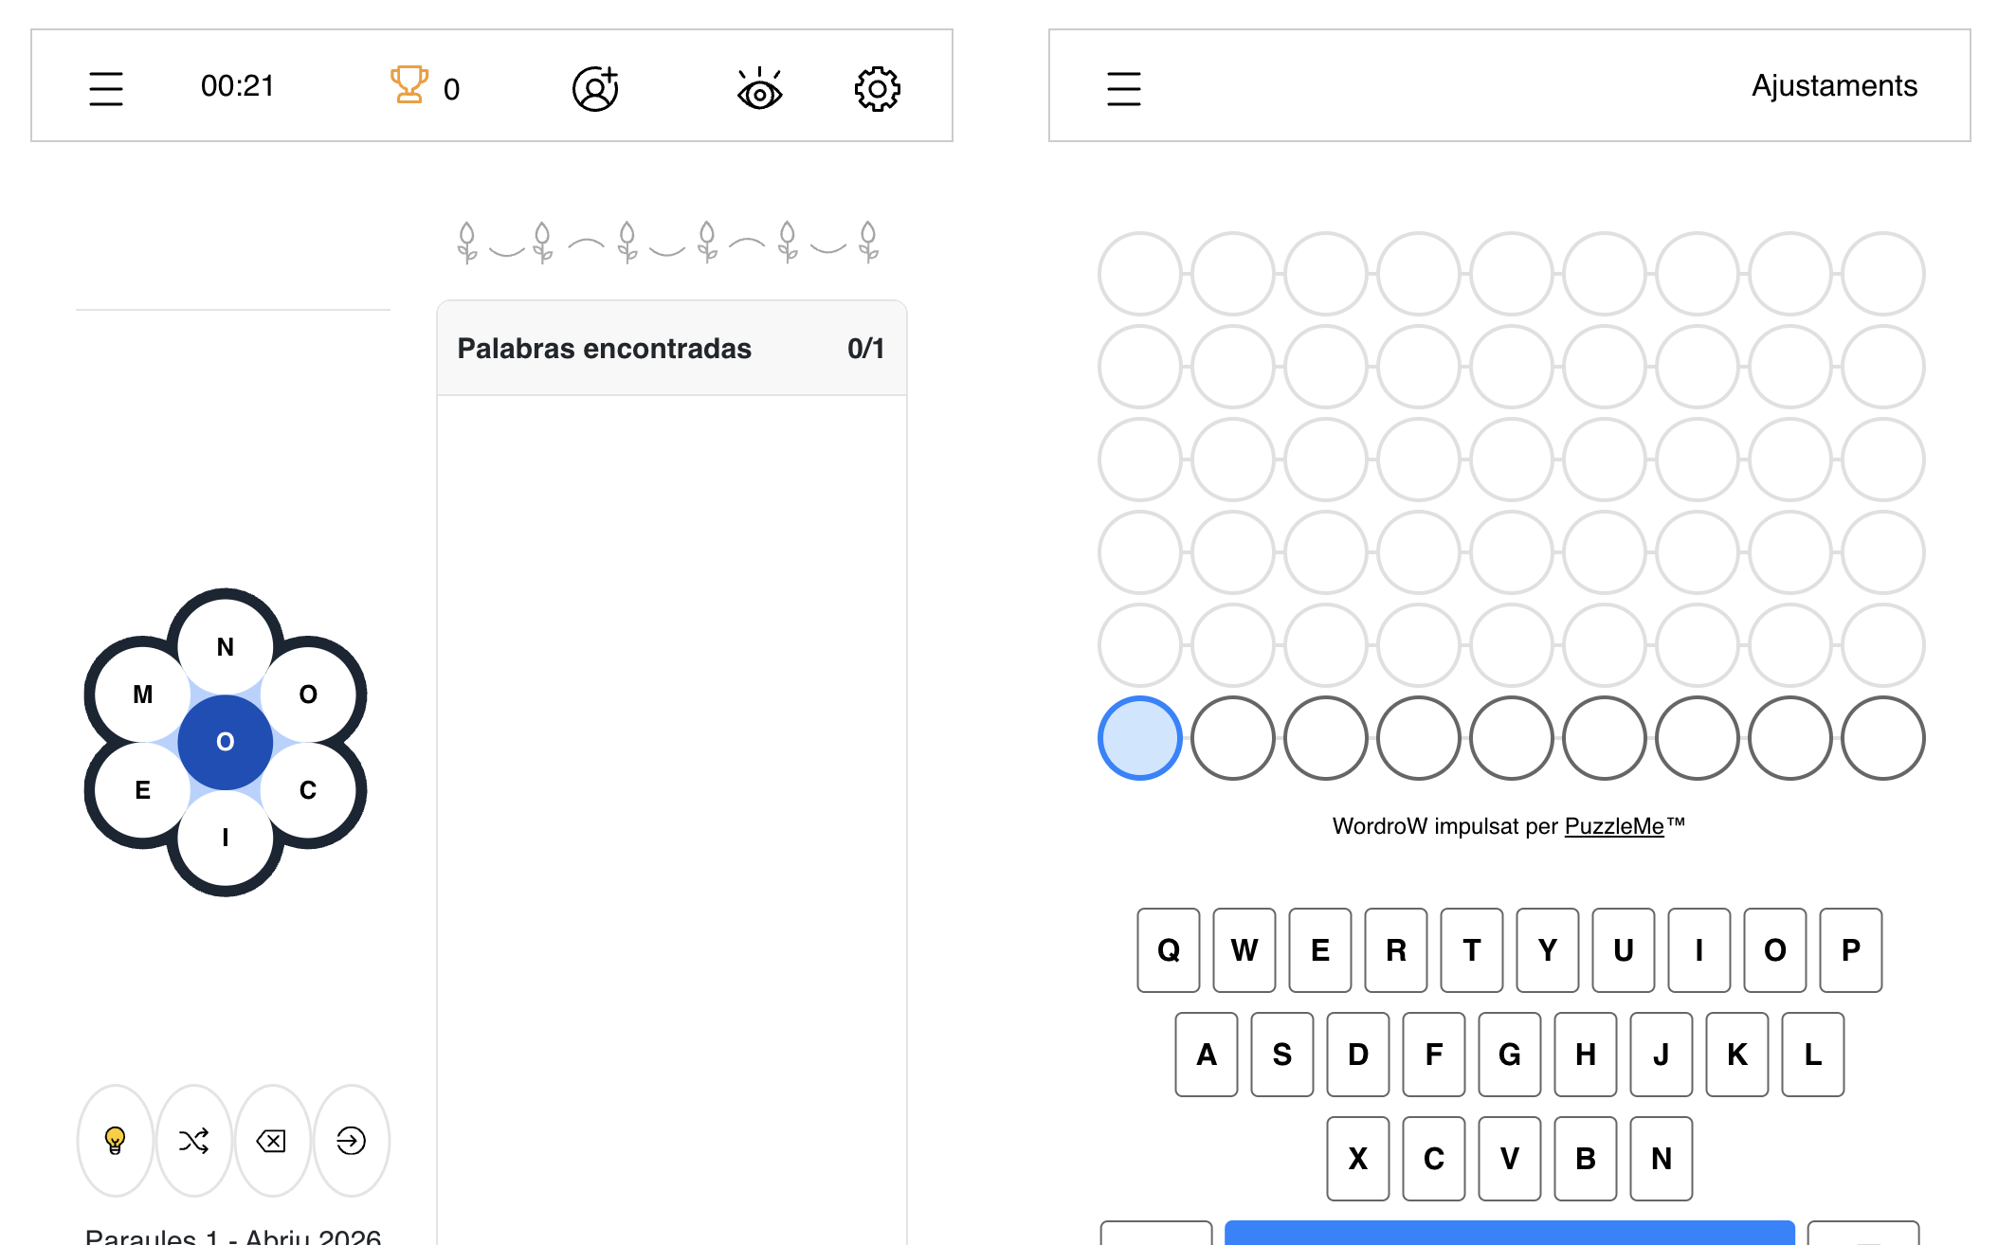Open the add friend profile icon

coord(595,88)
